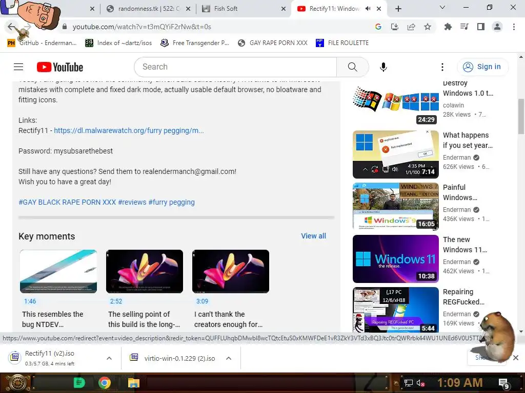The image size is (525, 393).
Task: Open Chrome three-dot menu
Action: [x=514, y=27]
